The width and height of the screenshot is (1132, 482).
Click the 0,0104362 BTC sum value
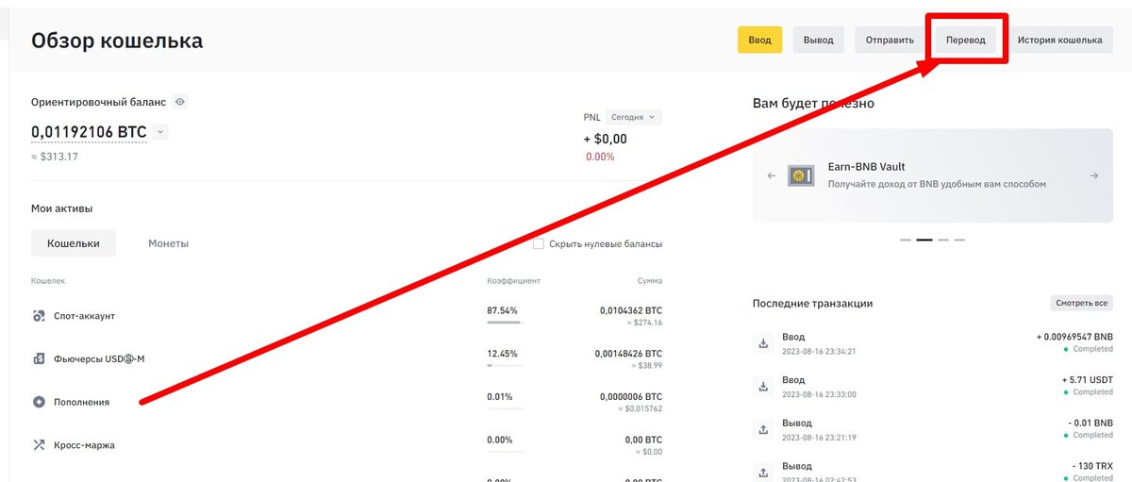pyautogui.click(x=631, y=310)
